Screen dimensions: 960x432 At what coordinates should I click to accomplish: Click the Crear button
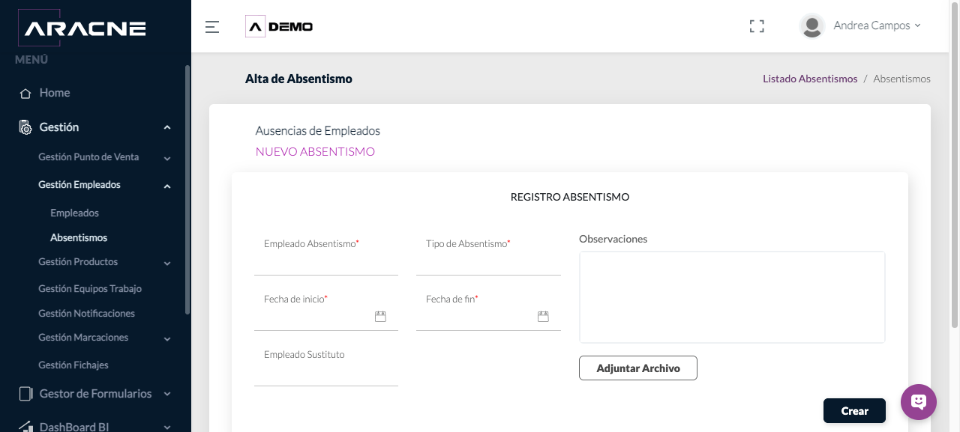coord(854,410)
